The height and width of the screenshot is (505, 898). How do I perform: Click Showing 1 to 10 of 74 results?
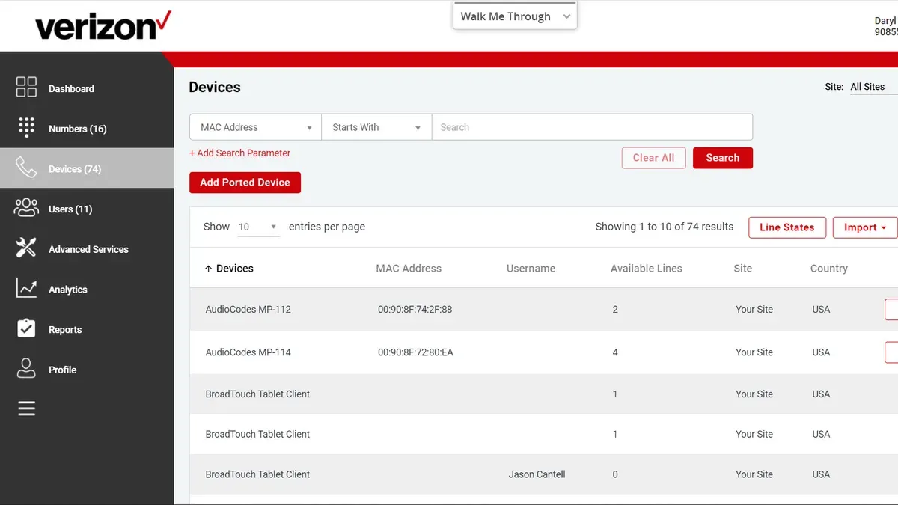click(665, 227)
